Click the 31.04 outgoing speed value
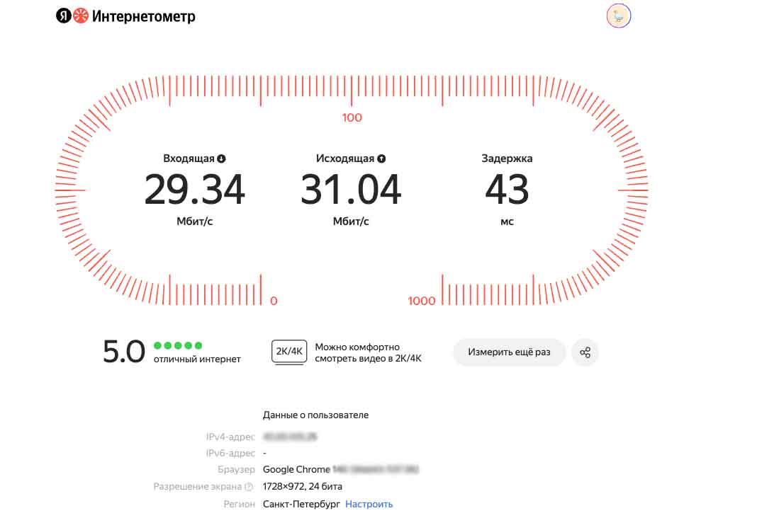Viewport: 757px width, 518px height. (351, 190)
